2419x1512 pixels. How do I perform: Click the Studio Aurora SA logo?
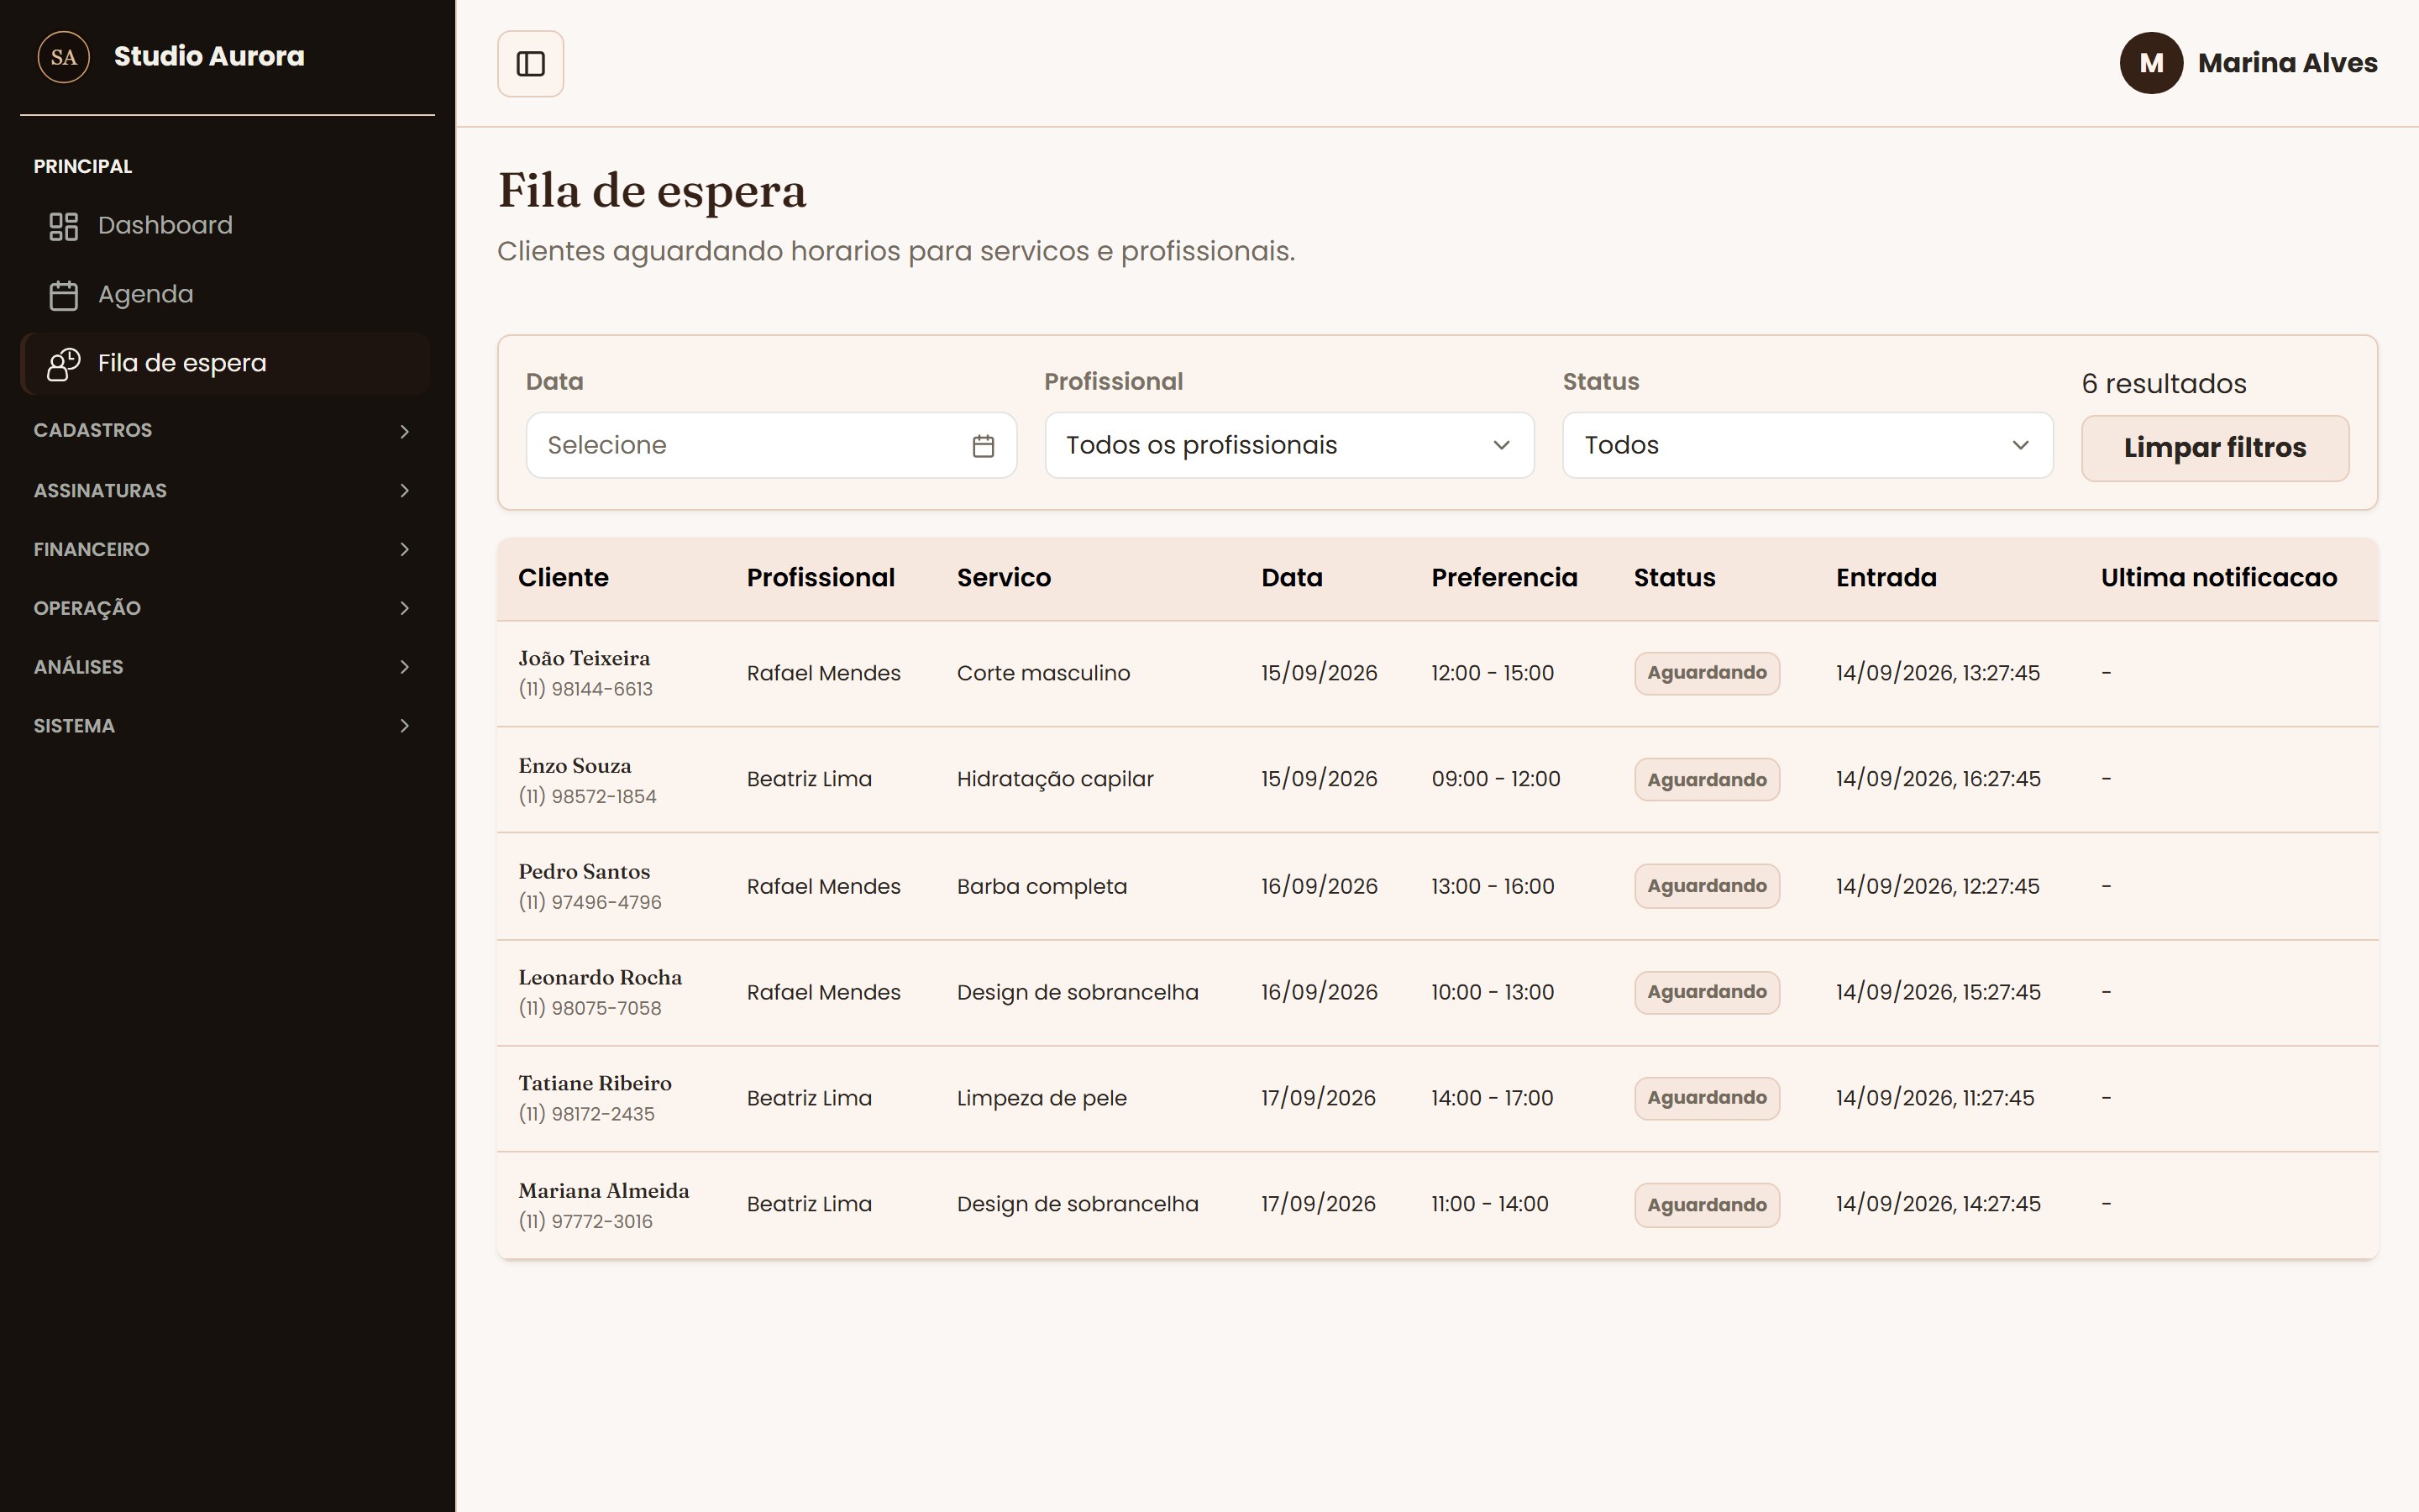coord(63,57)
